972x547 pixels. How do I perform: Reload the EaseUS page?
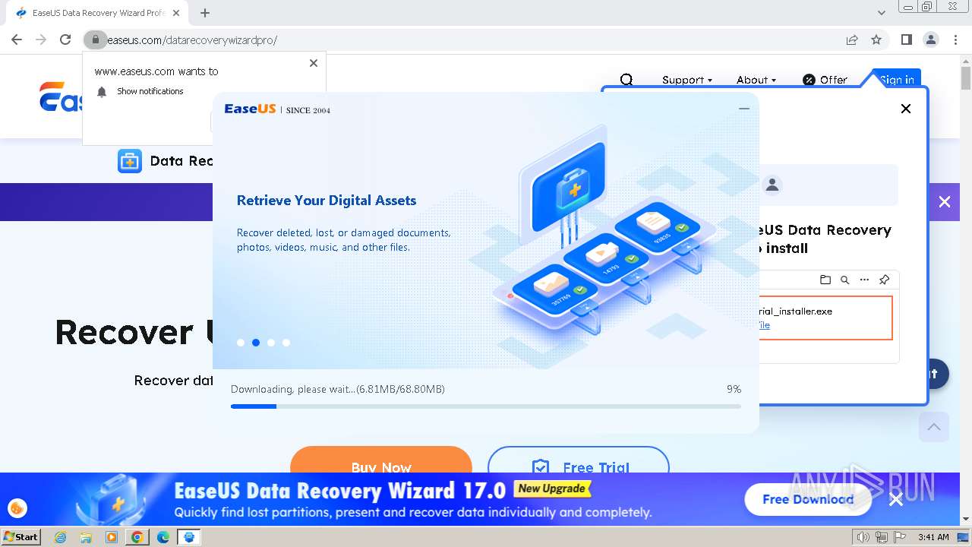65,40
